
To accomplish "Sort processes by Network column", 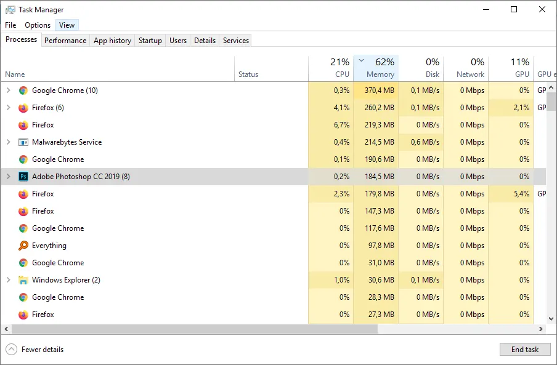I will pos(466,69).
